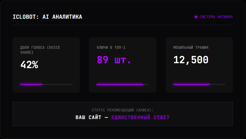Select the "КЛЮЧИ В ТОП-1" card label
246x139 pixels.
tap(111, 48)
